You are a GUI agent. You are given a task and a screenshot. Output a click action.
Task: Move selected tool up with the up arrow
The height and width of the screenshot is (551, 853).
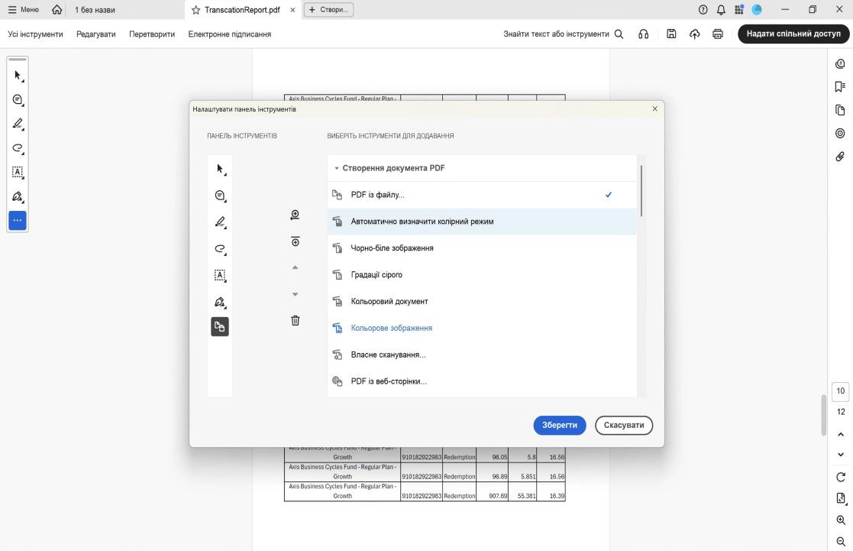tap(295, 267)
